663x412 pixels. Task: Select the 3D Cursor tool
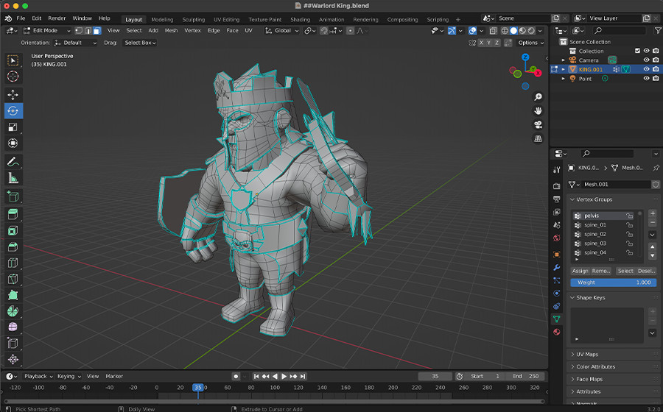pos(13,77)
